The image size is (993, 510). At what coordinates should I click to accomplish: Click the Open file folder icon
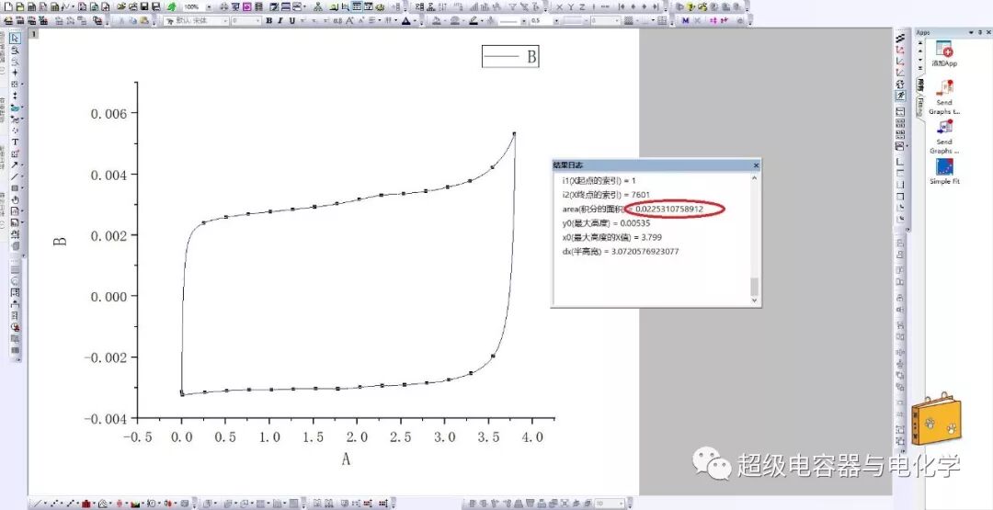[121, 7]
